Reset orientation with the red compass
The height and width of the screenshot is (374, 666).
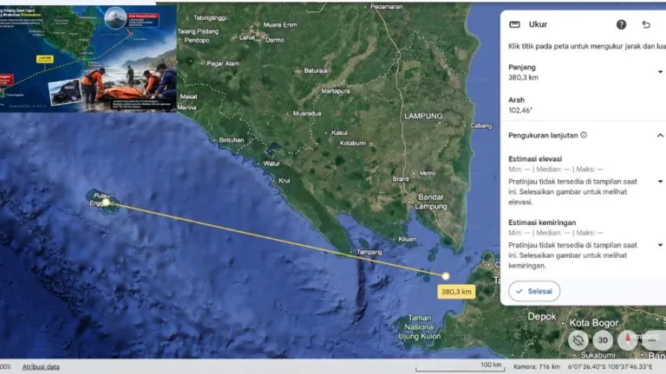coord(627,340)
